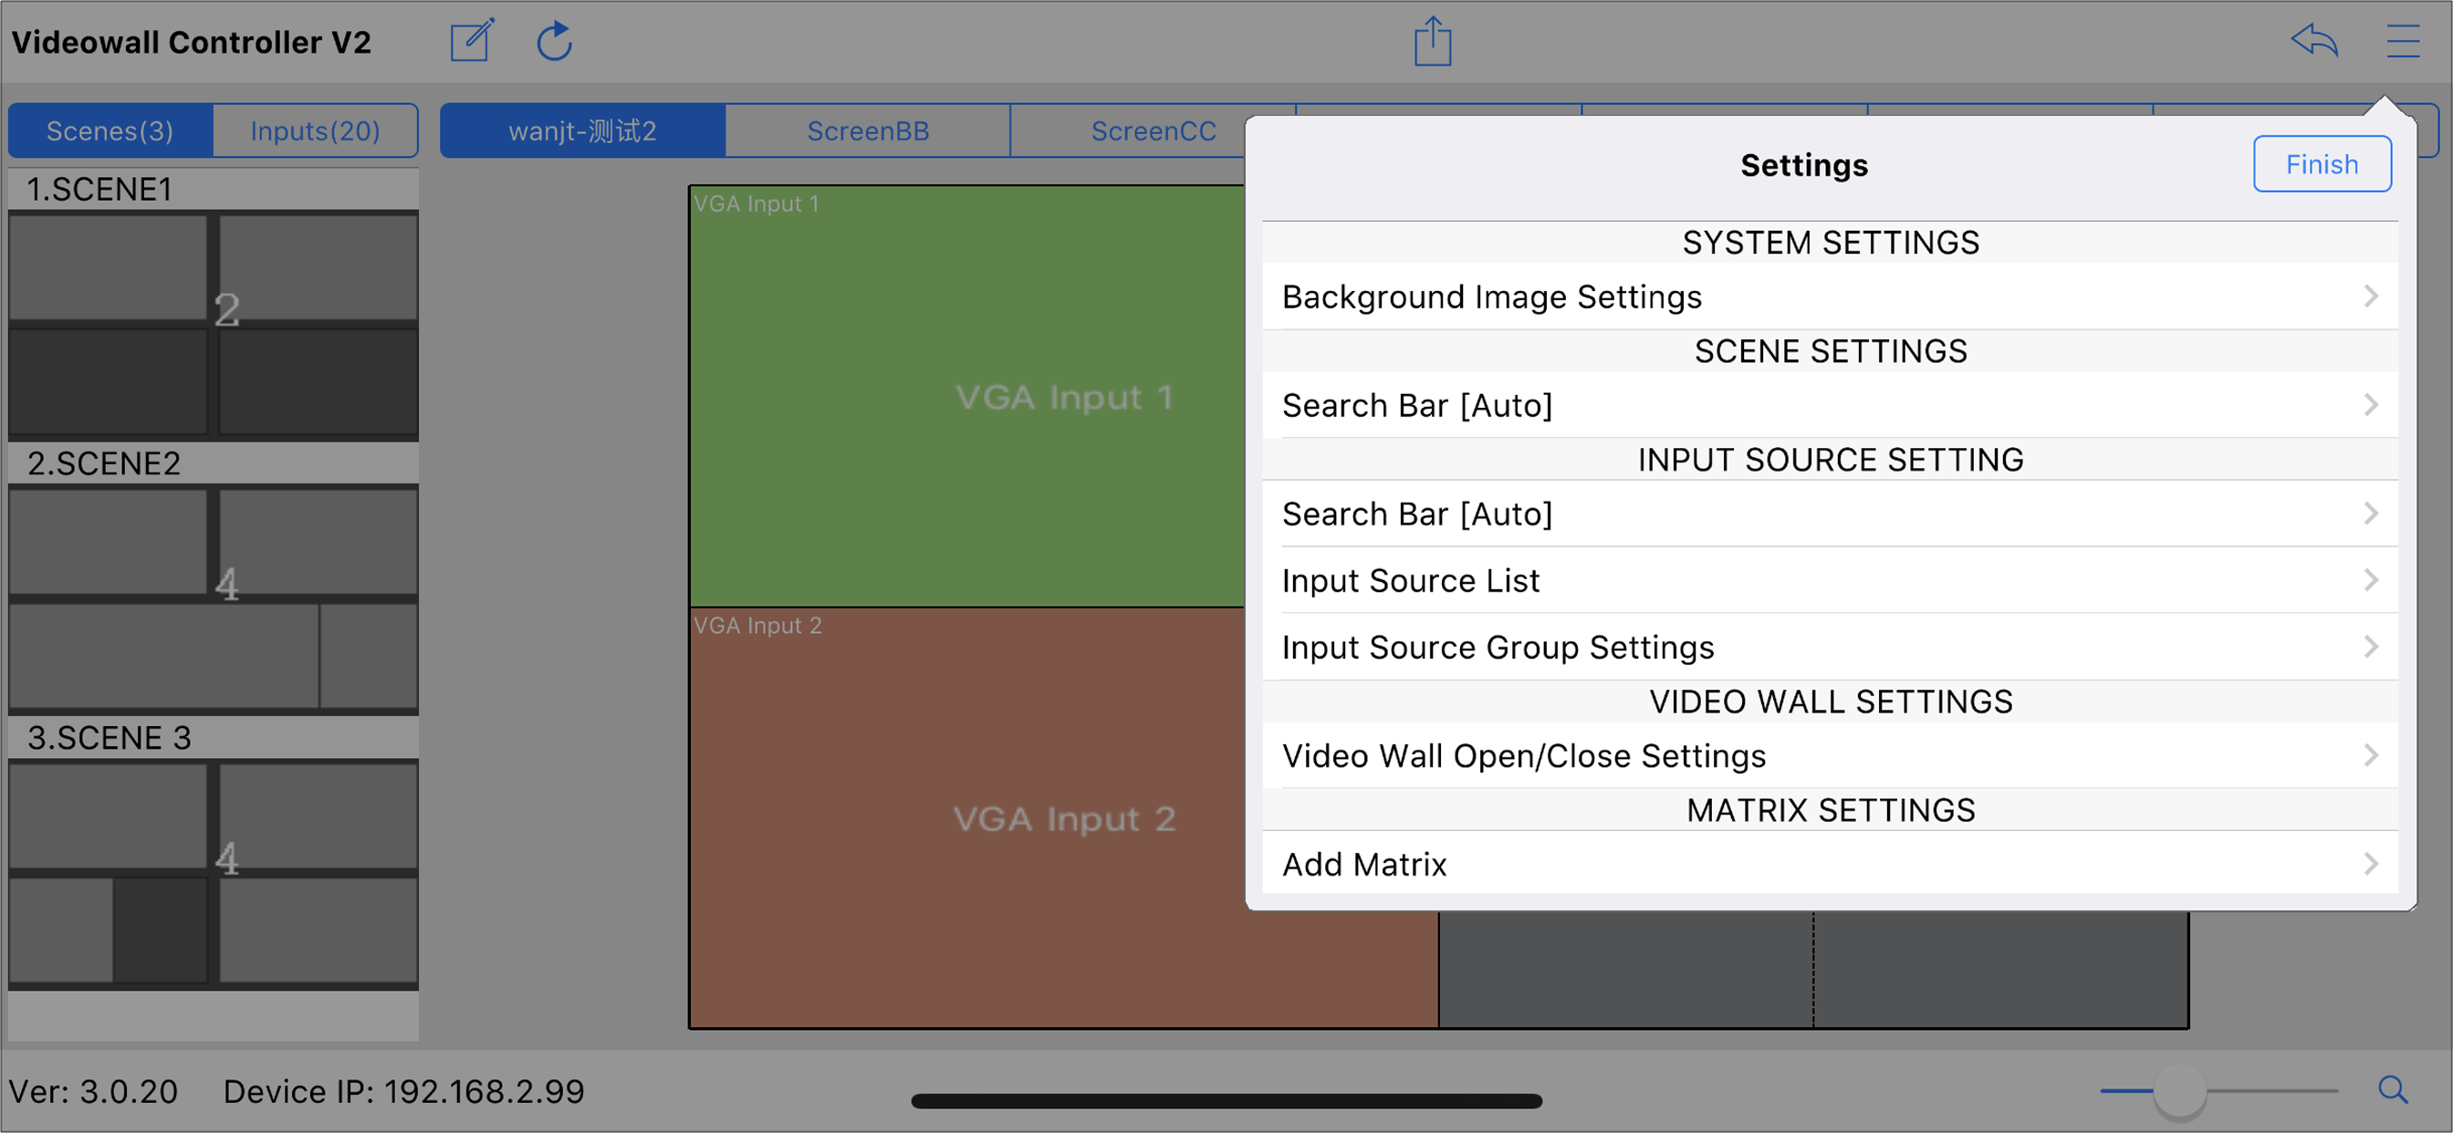
Task: Expand chevron on Background Image Settings row
Action: pos(2370,297)
